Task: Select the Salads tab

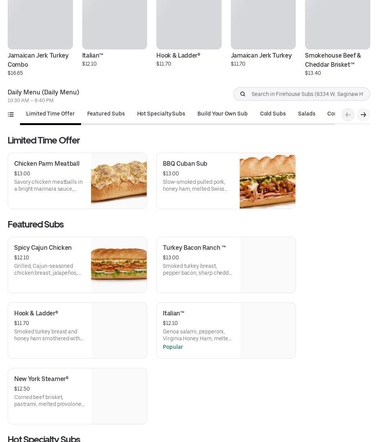Action: tap(307, 114)
